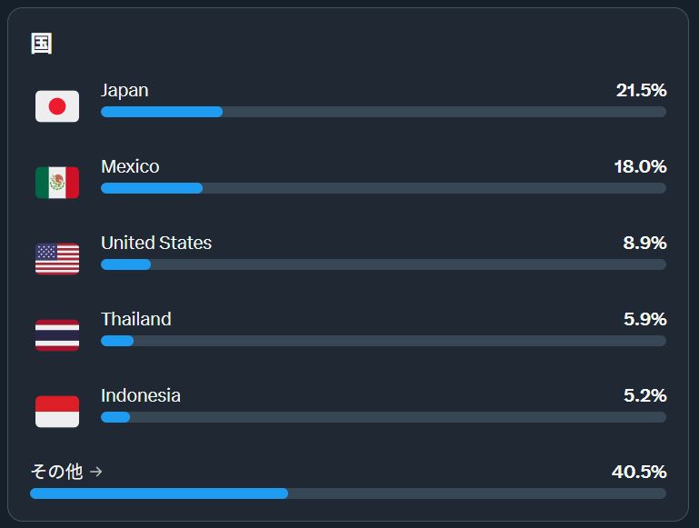Viewport: 699px width, 528px height.
Task: Click the United States progress bar
Action: point(383,264)
